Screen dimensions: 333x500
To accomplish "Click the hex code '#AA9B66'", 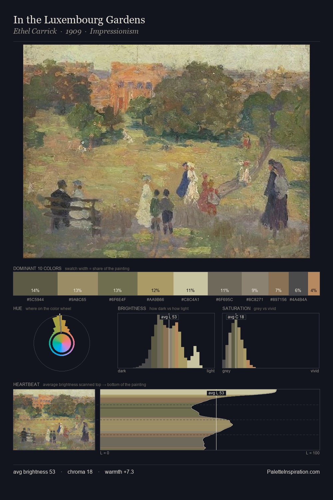I will tap(156, 300).
